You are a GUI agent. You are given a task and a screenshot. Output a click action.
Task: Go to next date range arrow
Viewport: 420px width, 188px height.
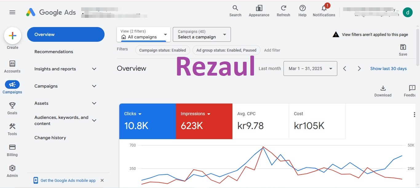359,69
